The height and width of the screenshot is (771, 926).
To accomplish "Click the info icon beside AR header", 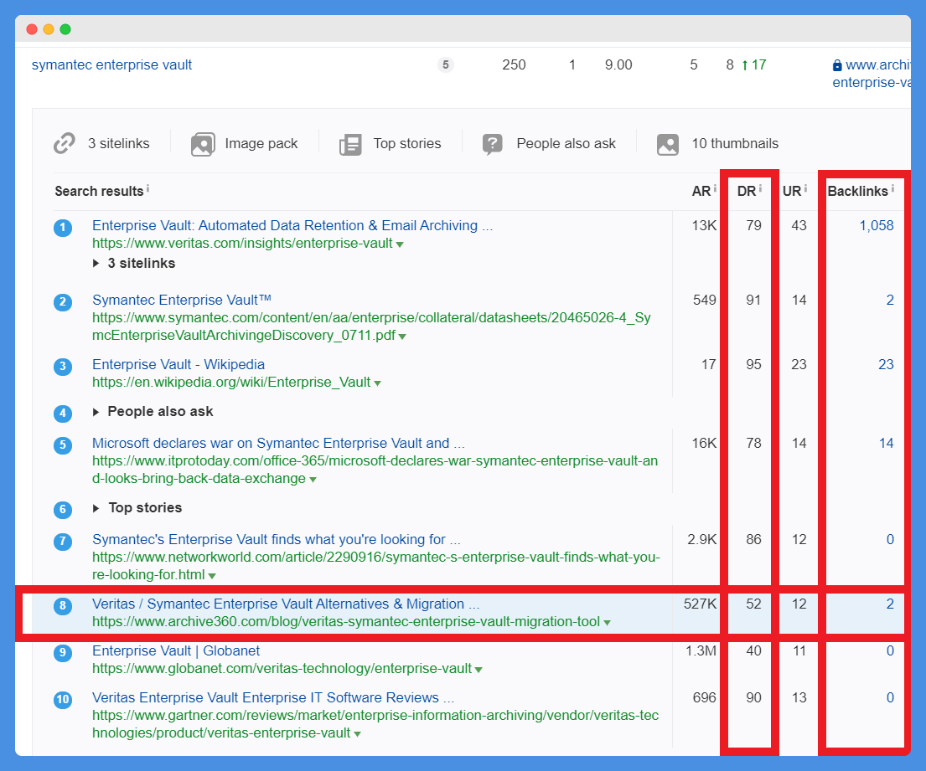I will click(715, 188).
